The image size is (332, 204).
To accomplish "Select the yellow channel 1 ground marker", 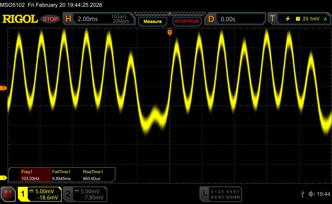I will [x=4, y=178].
